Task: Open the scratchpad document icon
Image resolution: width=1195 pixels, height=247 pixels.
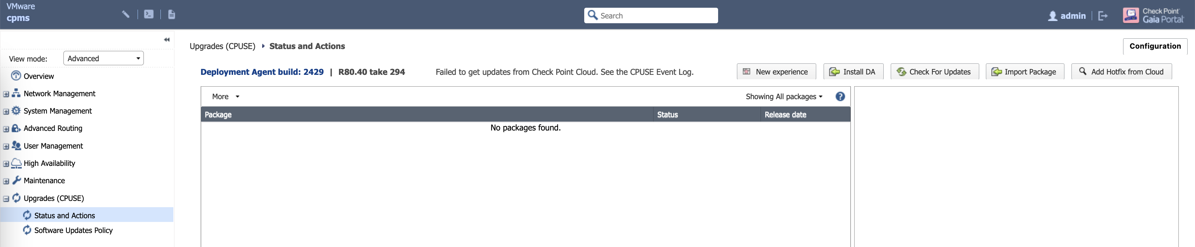Action: coord(171,14)
